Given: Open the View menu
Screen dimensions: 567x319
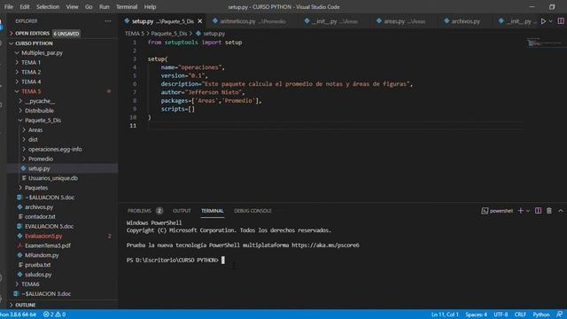Looking at the screenshot, I should (x=72, y=7).
